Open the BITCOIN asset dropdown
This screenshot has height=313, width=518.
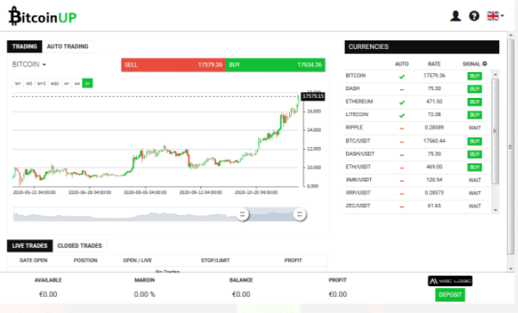(x=29, y=64)
